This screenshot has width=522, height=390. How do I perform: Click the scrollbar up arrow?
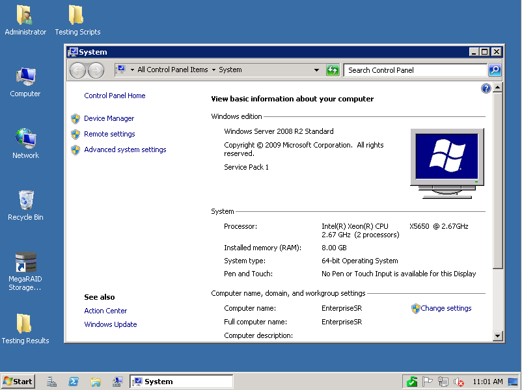(x=497, y=88)
